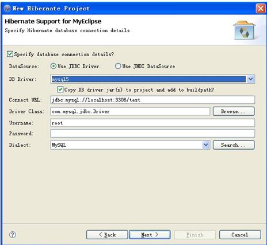Click into the Connect URL field
The image size is (267, 245).
tap(152, 100)
